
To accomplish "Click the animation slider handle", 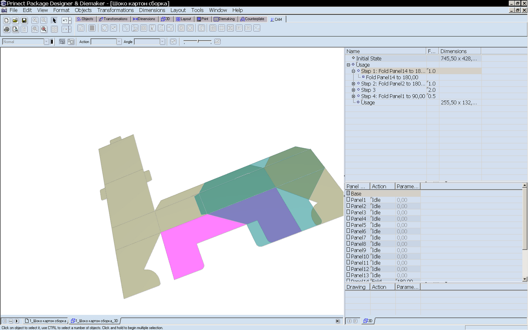I will pos(198,41).
